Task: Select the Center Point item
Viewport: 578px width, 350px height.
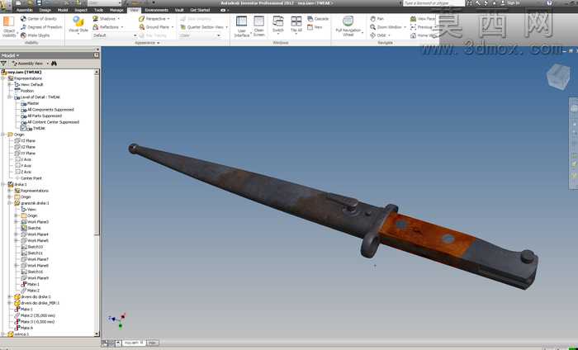Action: click(x=31, y=178)
